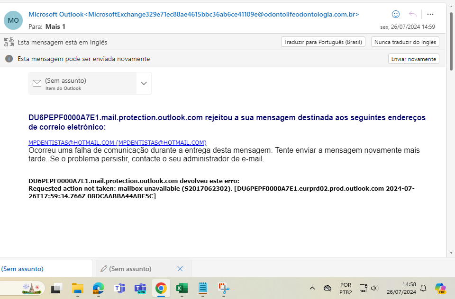This screenshot has height=299, width=455.
Task: Launch File Explorer from the taskbar
Action: click(78, 288)
